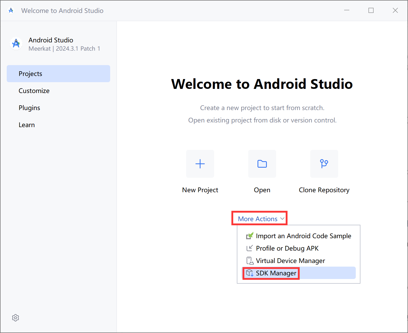Click the 'Meerkat | 2024.3.1 Patch 1' text

(64, 49)
